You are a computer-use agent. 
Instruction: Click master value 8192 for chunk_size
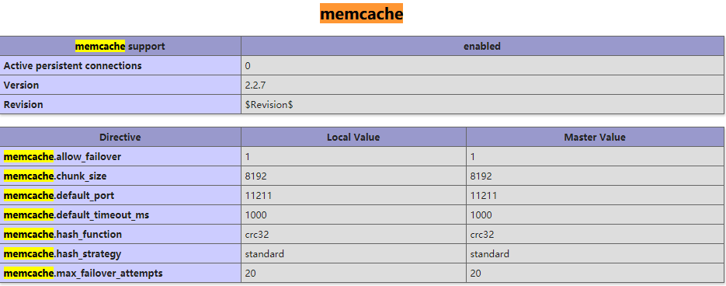pyautogui.click(x=481, y=176)
